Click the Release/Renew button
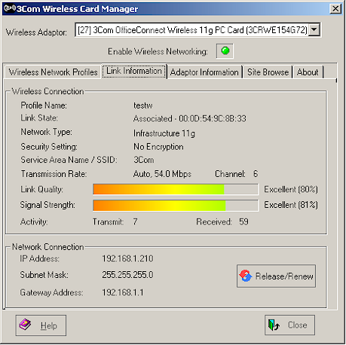This screenshot has width=346, height=345. coord(276,276)
